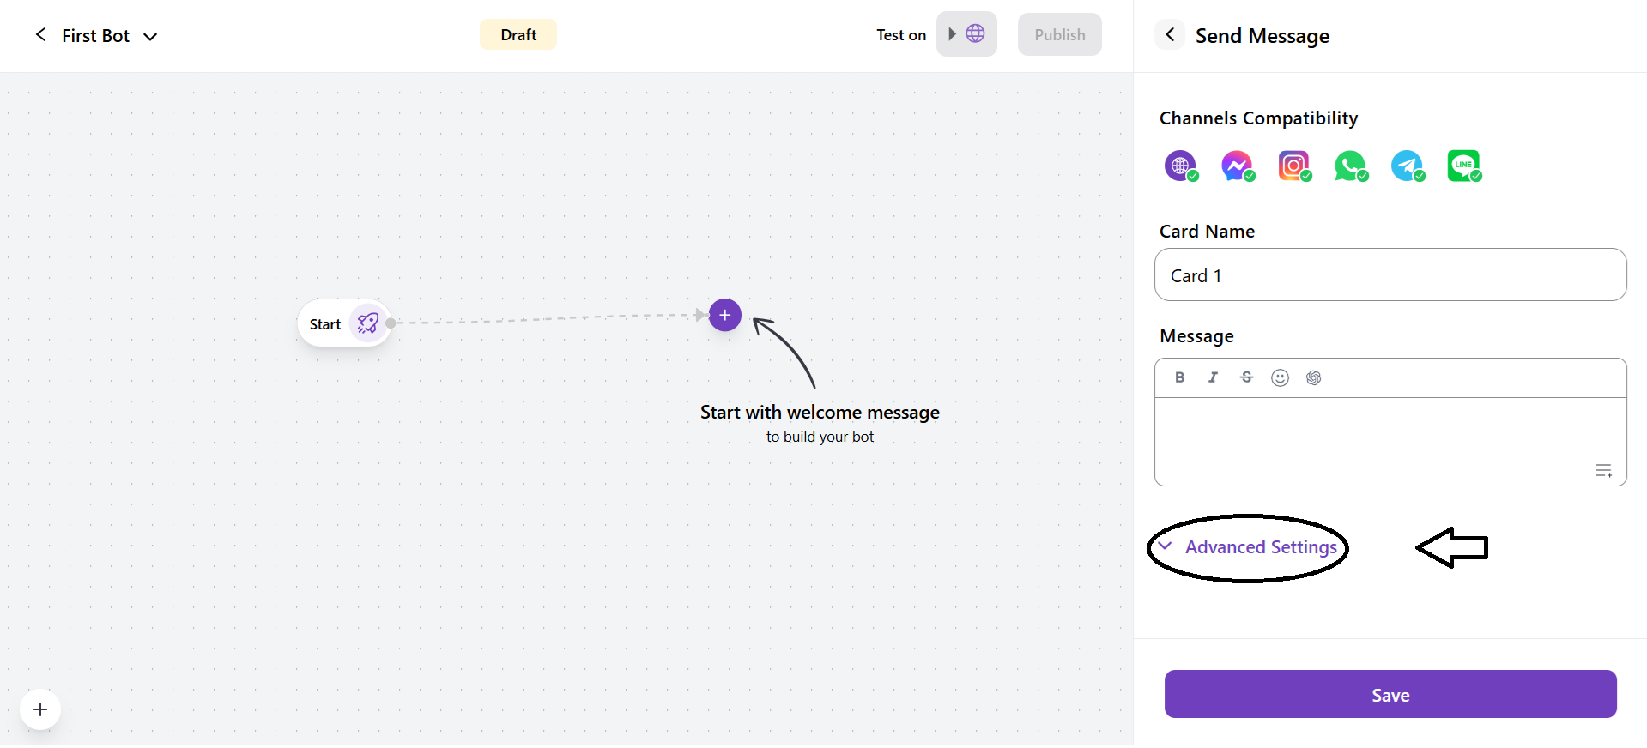Click the WhatsApp channel icon
Screen dimensions: 1647x748
pos(1350,166)
